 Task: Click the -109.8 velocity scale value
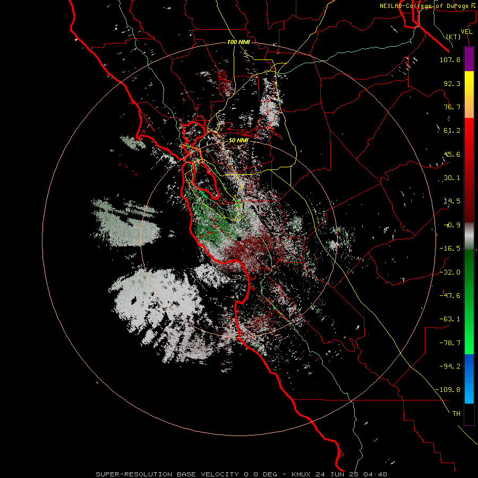click(448, 390)
